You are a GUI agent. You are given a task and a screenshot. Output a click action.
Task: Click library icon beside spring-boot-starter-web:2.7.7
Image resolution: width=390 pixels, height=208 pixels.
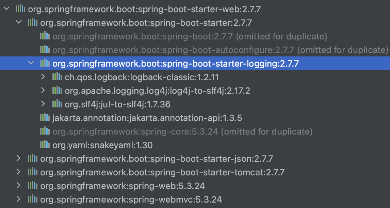coord(20,9)
